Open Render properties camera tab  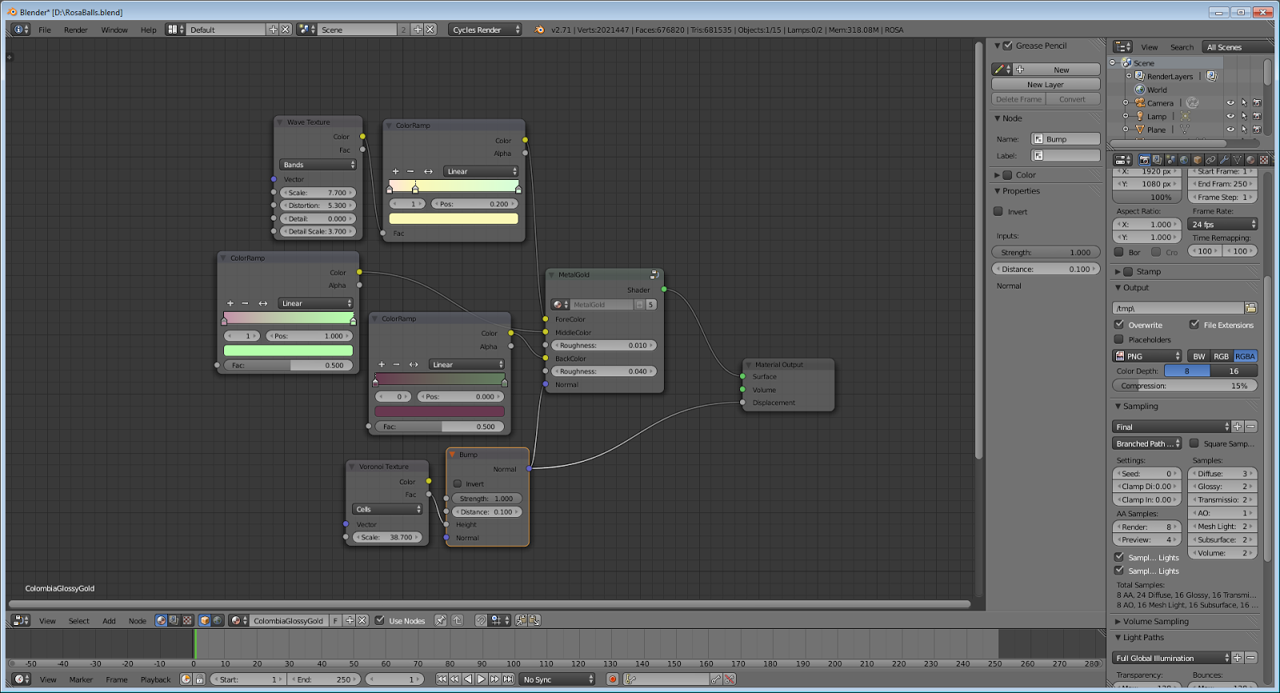[x=1144, y=160]
